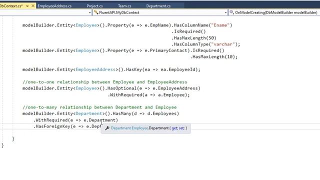The width and height of the screenshot is (320, 180).
Task: Pin the DbContext.cs tab
Action: click(x=27, y=6)
